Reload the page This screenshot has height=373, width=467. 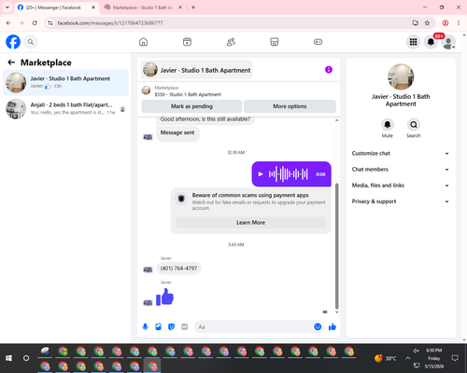(x=35, y=23)
